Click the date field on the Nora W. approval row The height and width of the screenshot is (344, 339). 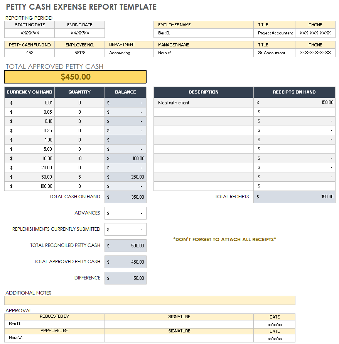(275, 338)
